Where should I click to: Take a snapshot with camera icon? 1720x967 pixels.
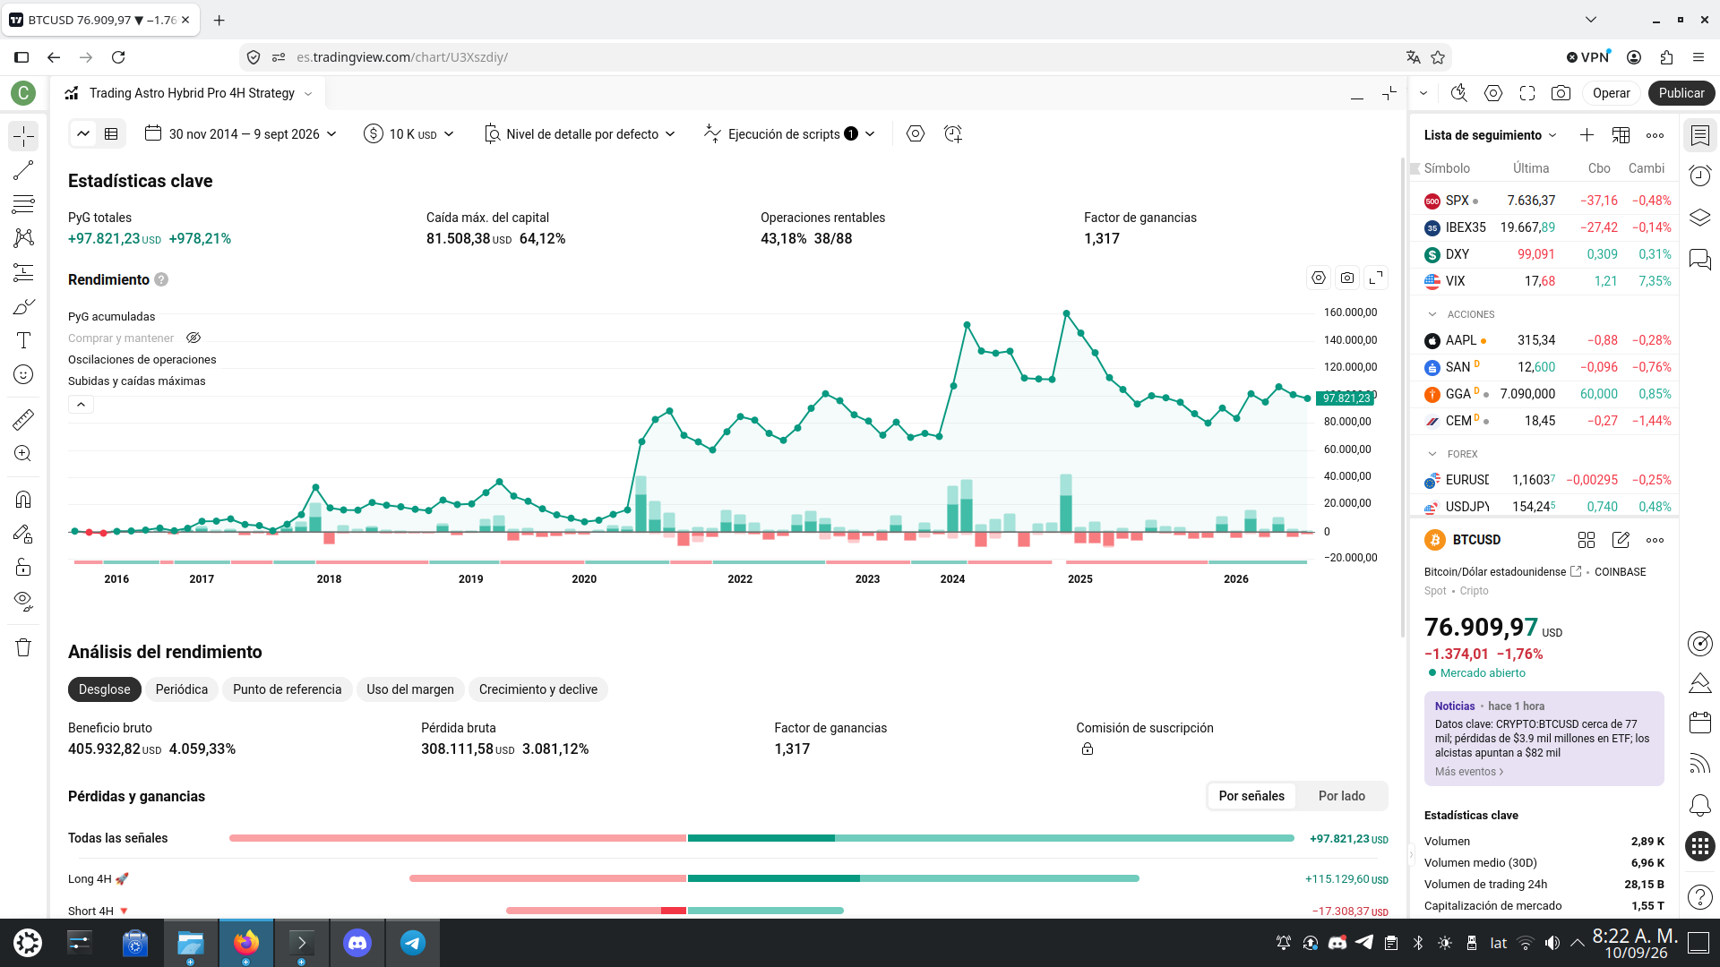(x=1561, y=93)
